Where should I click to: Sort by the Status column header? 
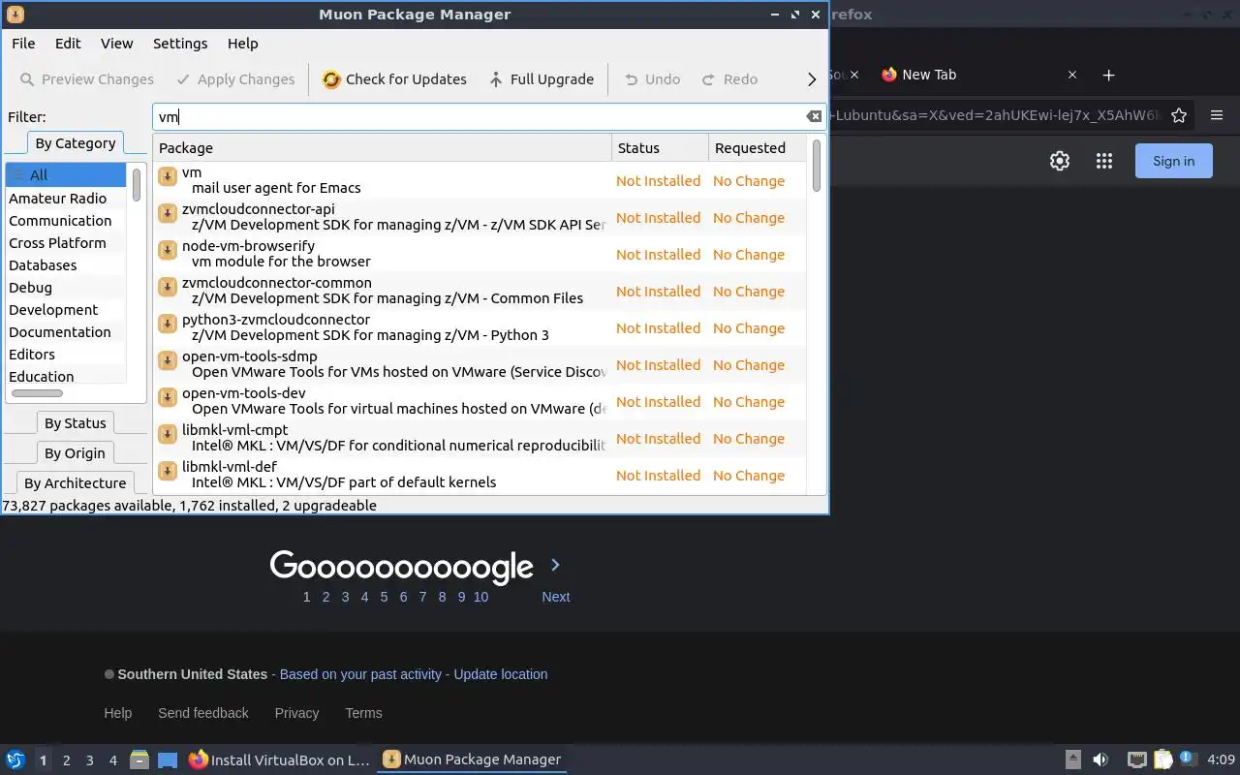point(660,148)
